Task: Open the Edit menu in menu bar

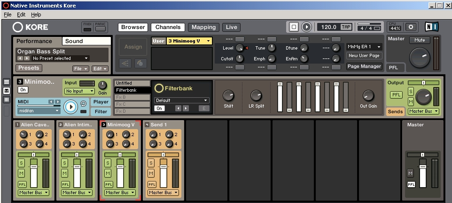Action: (x=21, y=14)
